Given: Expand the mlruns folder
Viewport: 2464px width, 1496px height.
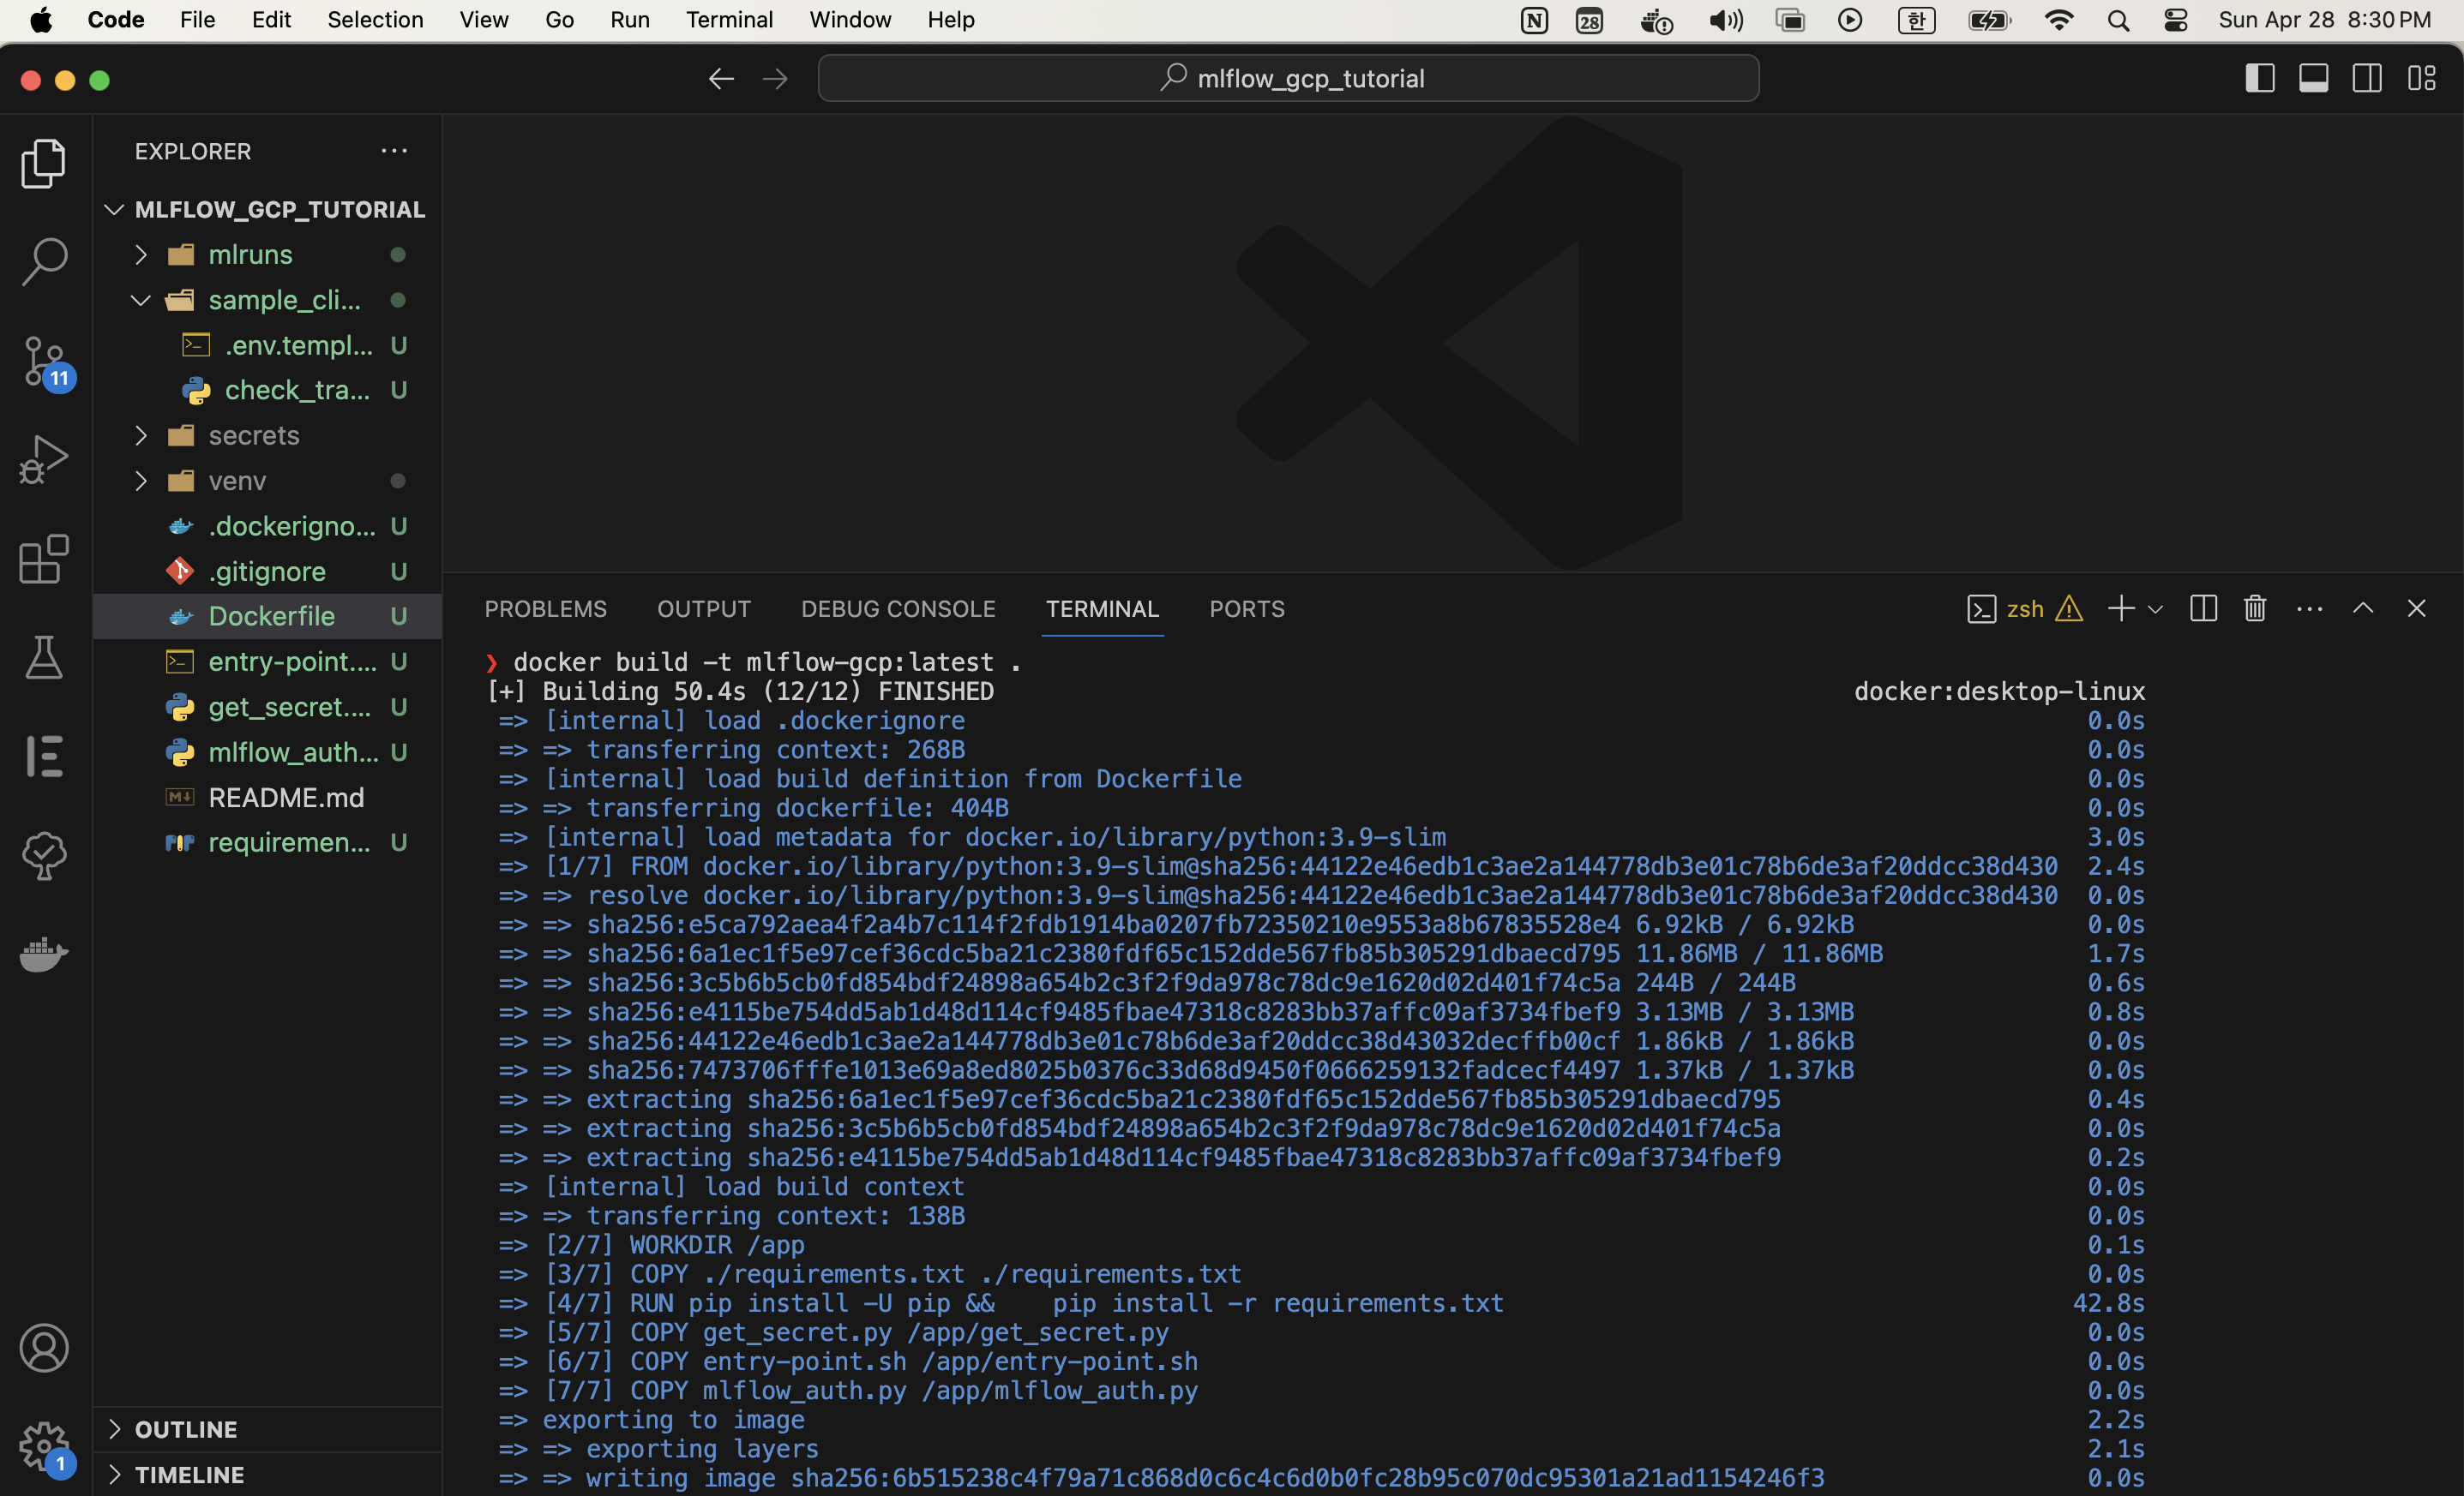Looking at the screenshot, I should pyautogui.click(x=250, y=254).
